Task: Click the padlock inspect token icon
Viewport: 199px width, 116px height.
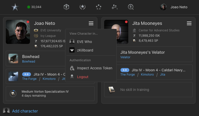Action: pyautogui.click(x=72, y=68)
